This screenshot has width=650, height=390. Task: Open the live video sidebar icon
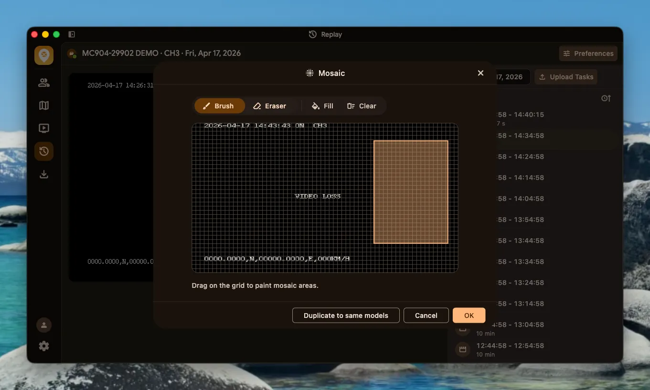pos(44,128)
